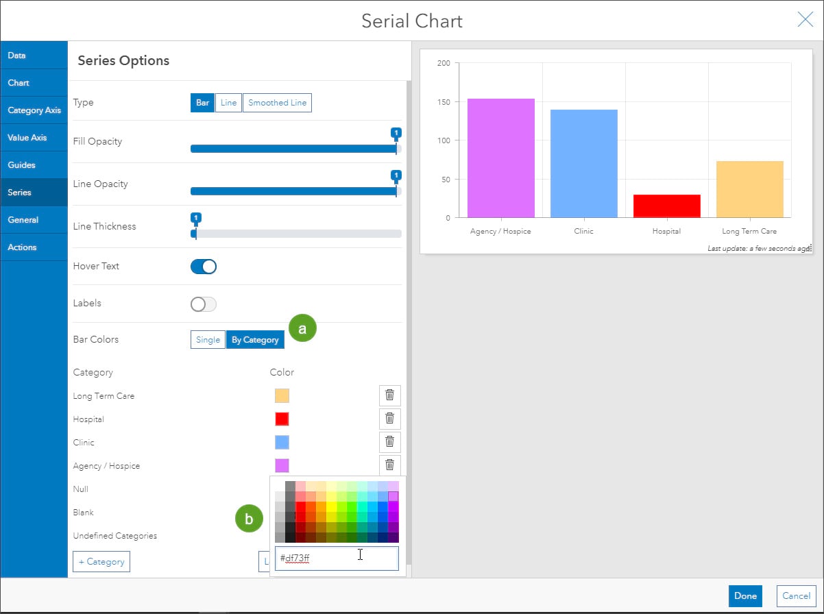Open the Long Term Care color swatch
Viewport: 824px width, 614px height.
click(x=282, y=395)
